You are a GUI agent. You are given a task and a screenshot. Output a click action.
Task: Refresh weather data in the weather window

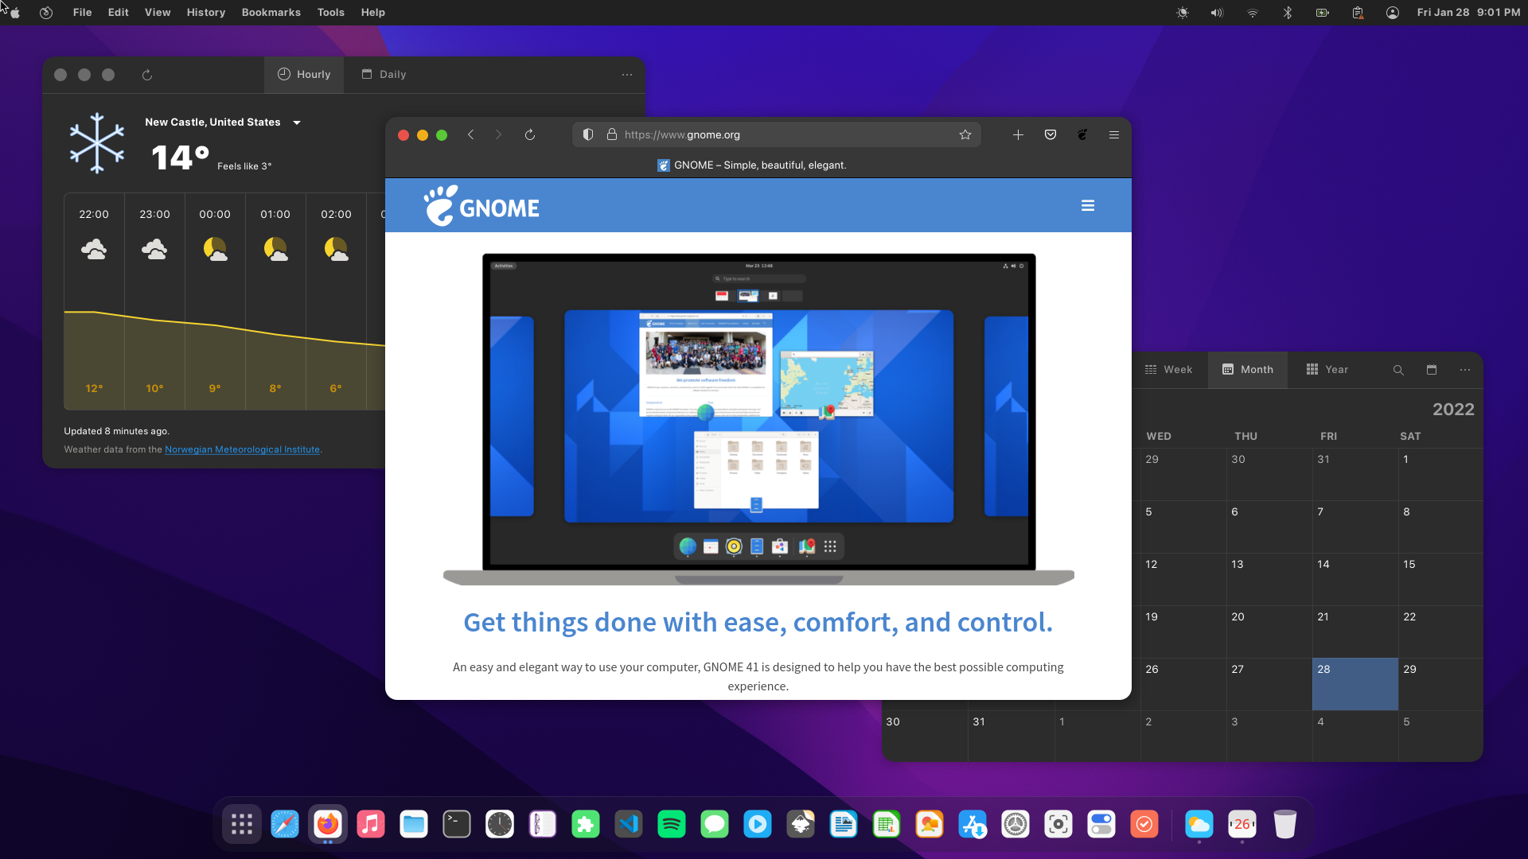coord(147,75)
